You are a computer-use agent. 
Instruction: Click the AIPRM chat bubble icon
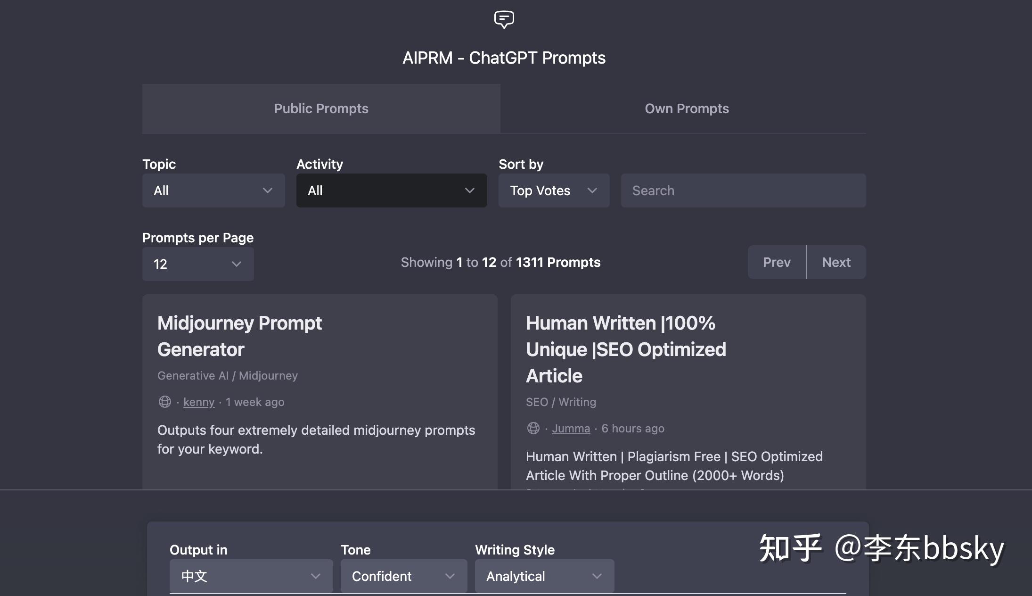(x=504, y=19)
